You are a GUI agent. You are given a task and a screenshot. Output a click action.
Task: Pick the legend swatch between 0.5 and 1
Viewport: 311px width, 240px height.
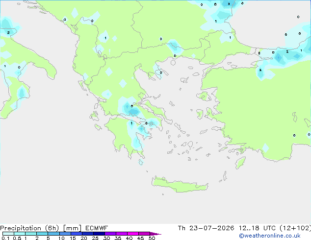click(x=20, y=234)
